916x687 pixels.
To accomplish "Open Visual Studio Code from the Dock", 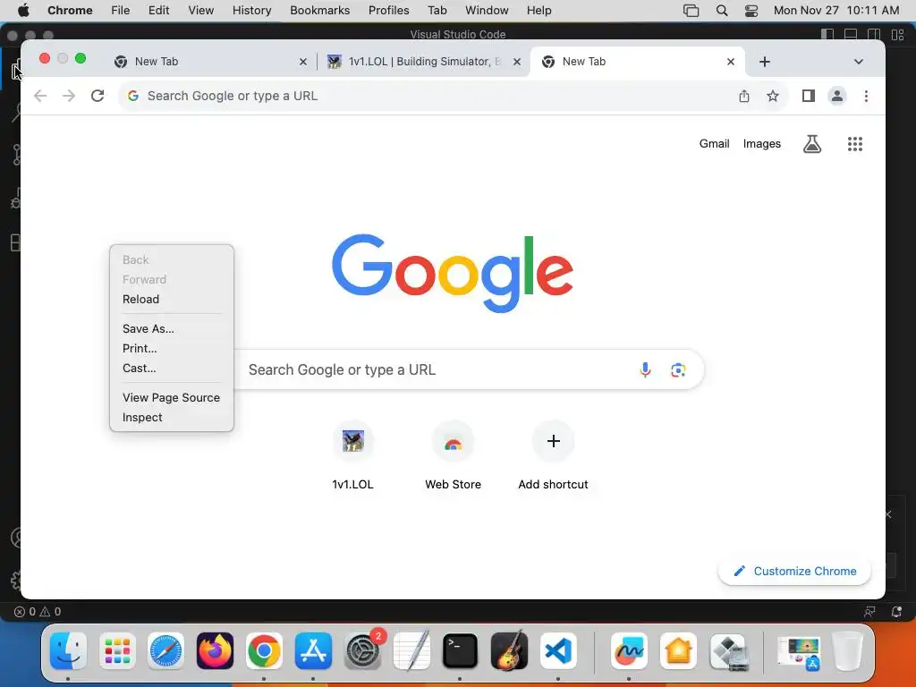I will [x=558, y=651].
